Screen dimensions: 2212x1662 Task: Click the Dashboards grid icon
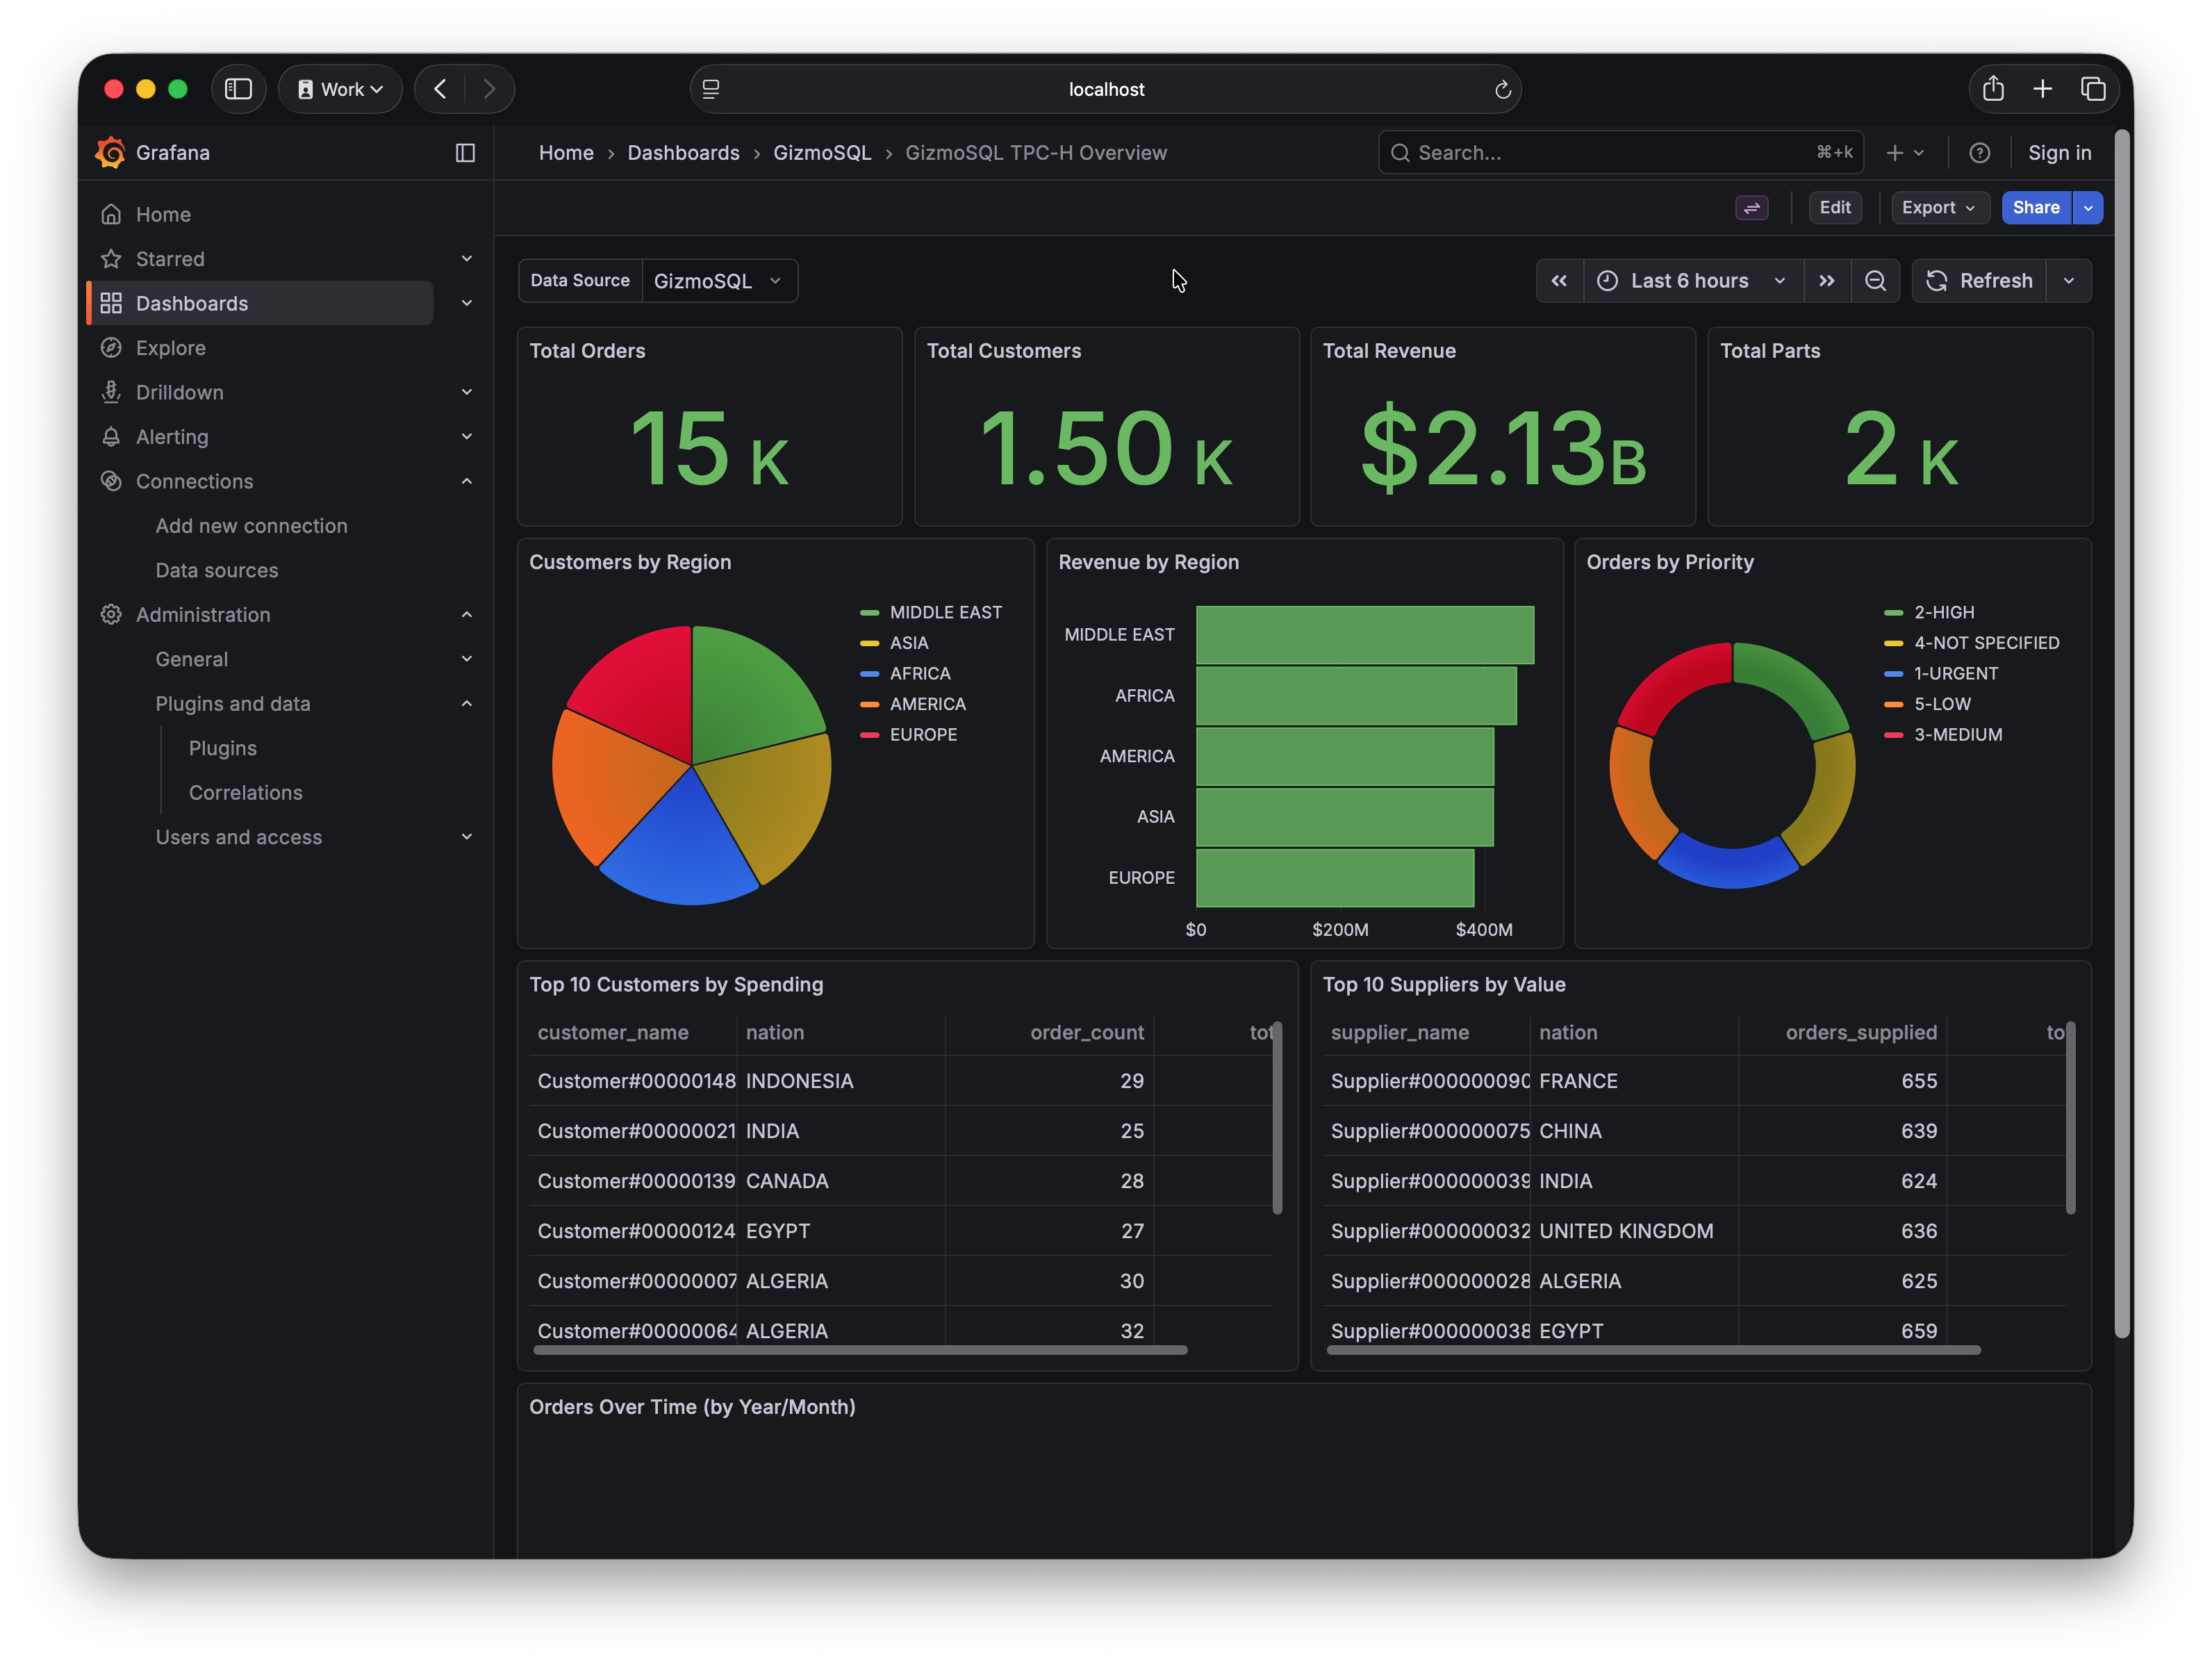[111, 304]
